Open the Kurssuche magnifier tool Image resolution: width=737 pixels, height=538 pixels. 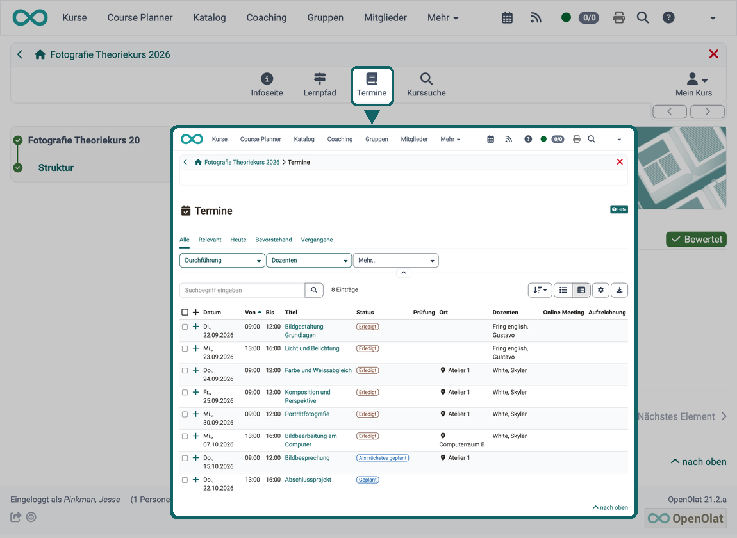click(x=426, y=85)
